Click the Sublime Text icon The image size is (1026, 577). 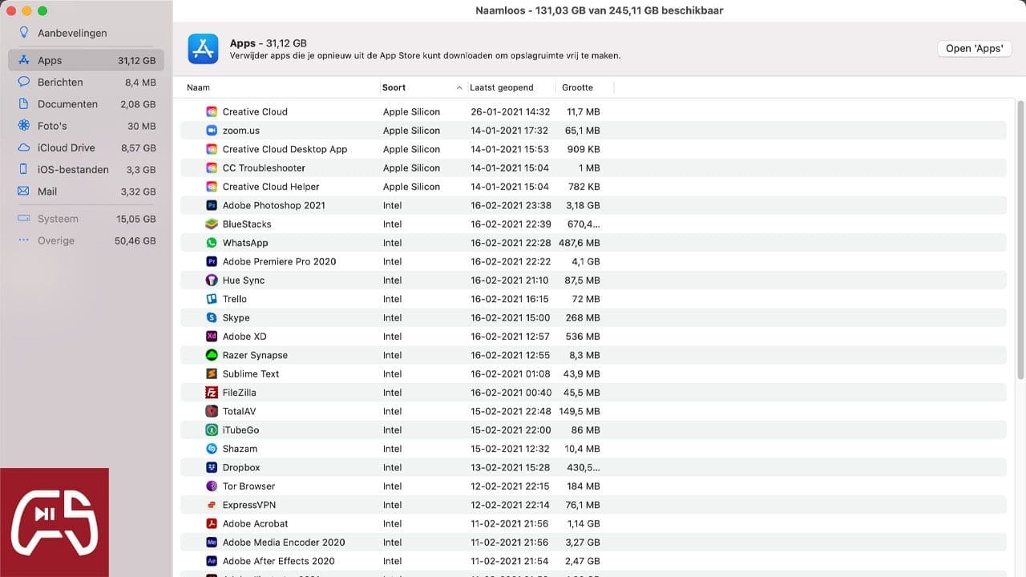pyautogui.click(x=212, y=374)
